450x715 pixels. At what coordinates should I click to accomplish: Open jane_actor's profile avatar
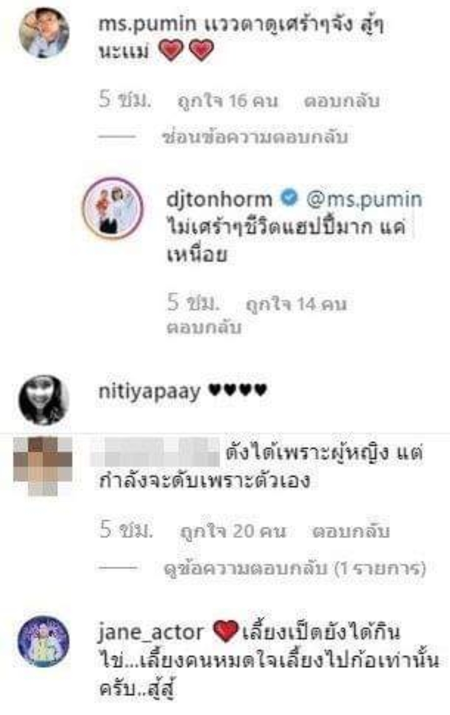pos(43,641)
